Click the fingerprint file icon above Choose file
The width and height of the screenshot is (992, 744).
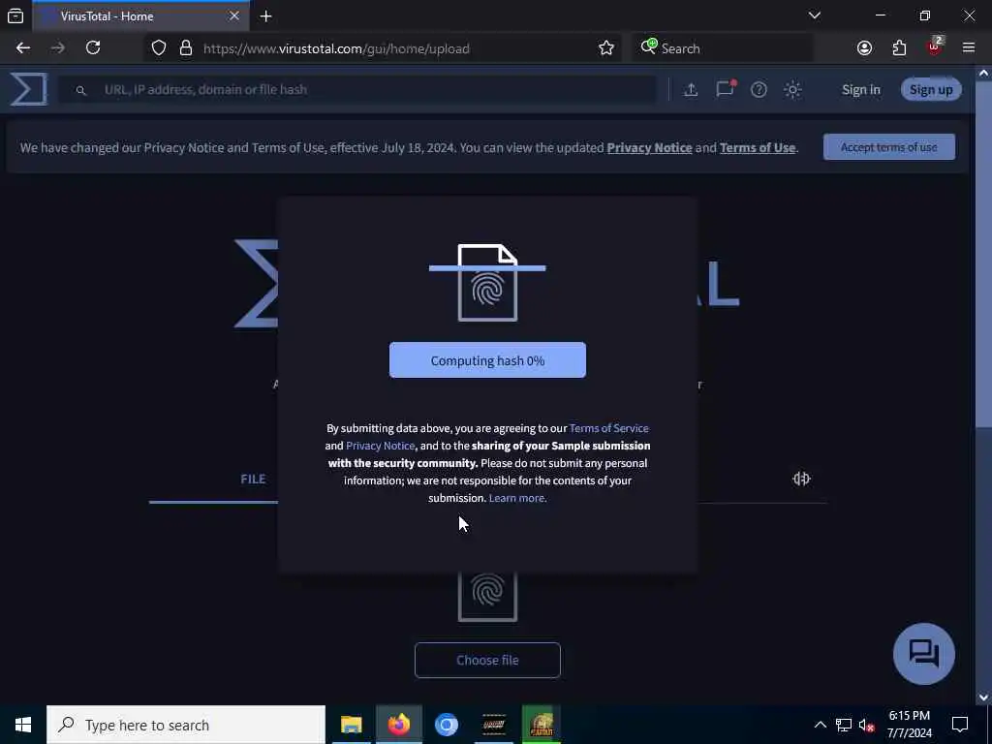[487, 596]
